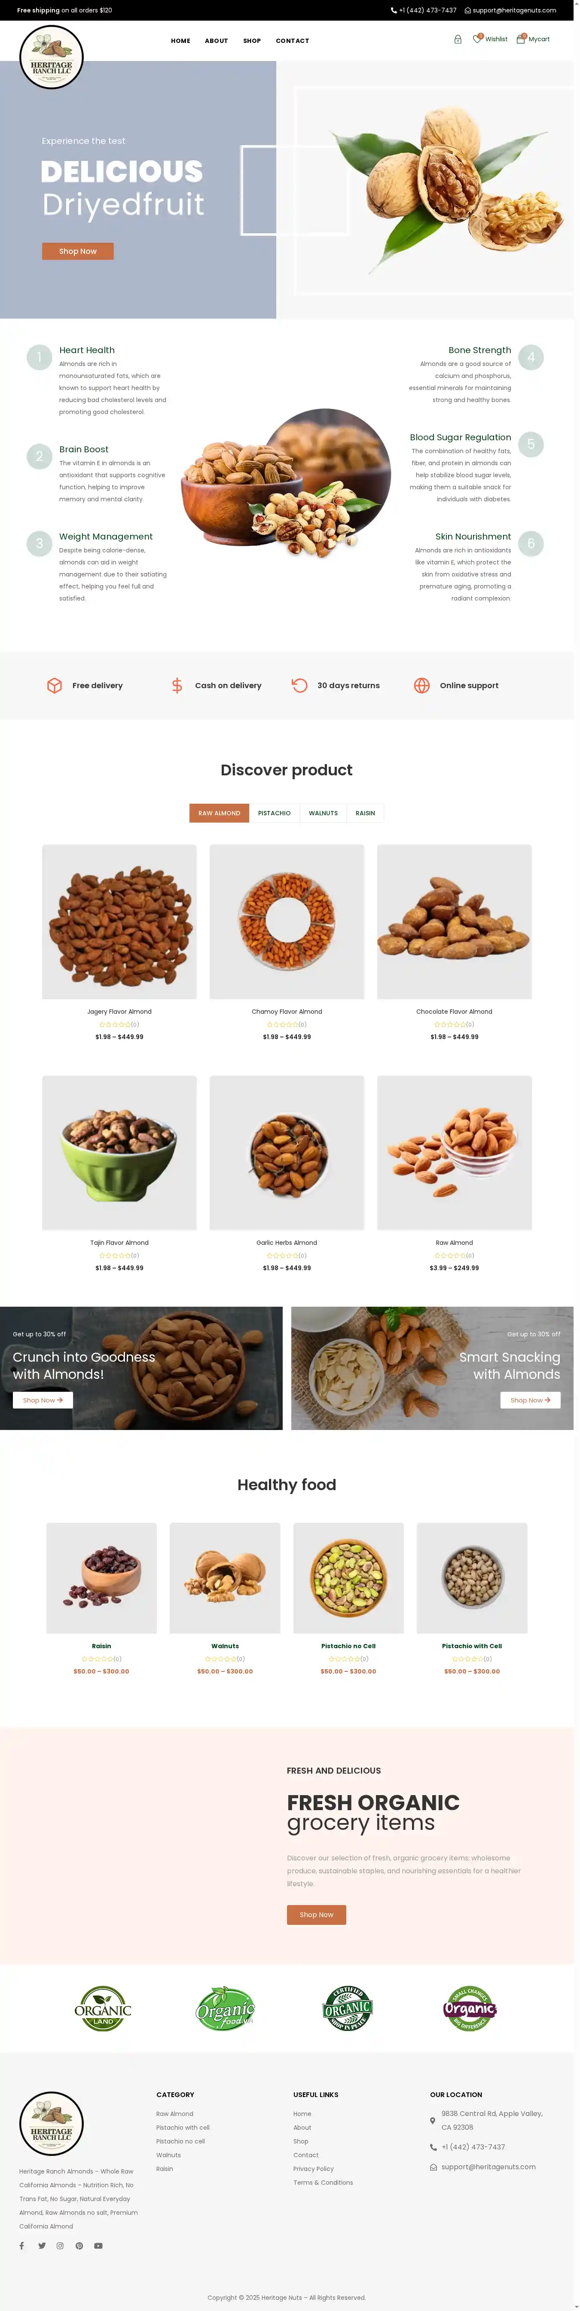Open the Privacy Policy footer link
The image size is (580, 2311).
tap(313, 2168)
